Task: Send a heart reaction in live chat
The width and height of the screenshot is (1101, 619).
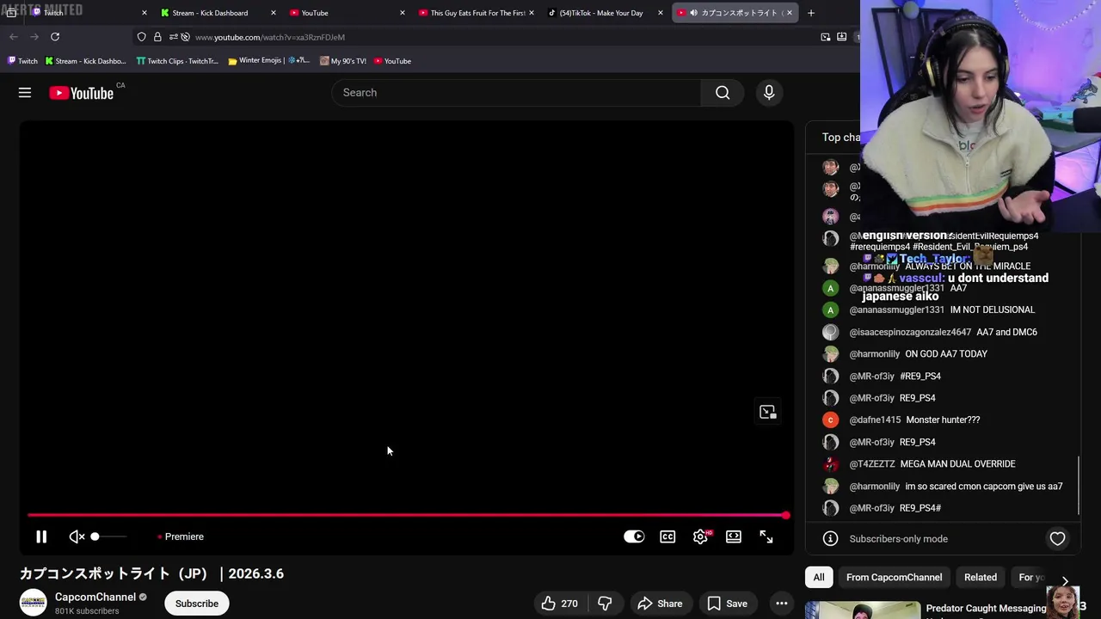Action: click(x=1057, y=539)
